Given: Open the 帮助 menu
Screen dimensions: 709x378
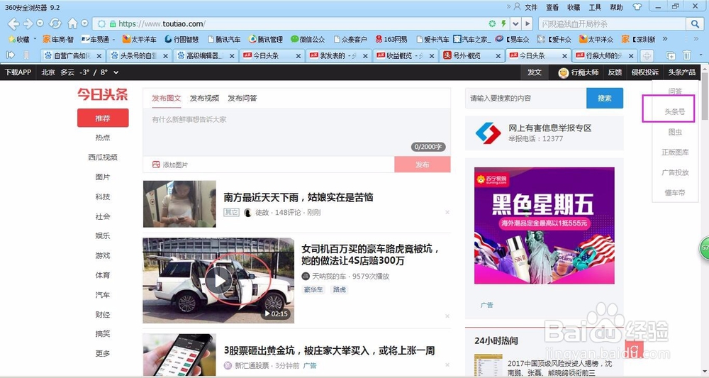Looking at the screenshot, I should point(616,7).
